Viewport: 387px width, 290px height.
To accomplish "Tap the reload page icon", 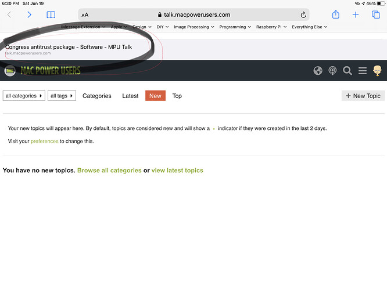I will (x=303, y=14).
